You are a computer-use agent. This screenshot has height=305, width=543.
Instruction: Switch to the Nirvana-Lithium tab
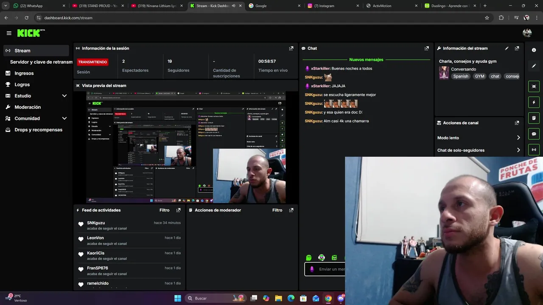tap(157, 6)
